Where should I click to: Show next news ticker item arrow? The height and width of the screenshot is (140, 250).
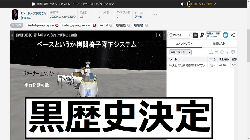tap(165, 35)
